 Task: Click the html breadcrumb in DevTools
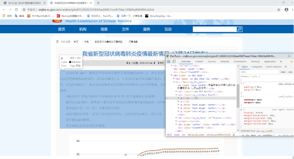point(169,135)
